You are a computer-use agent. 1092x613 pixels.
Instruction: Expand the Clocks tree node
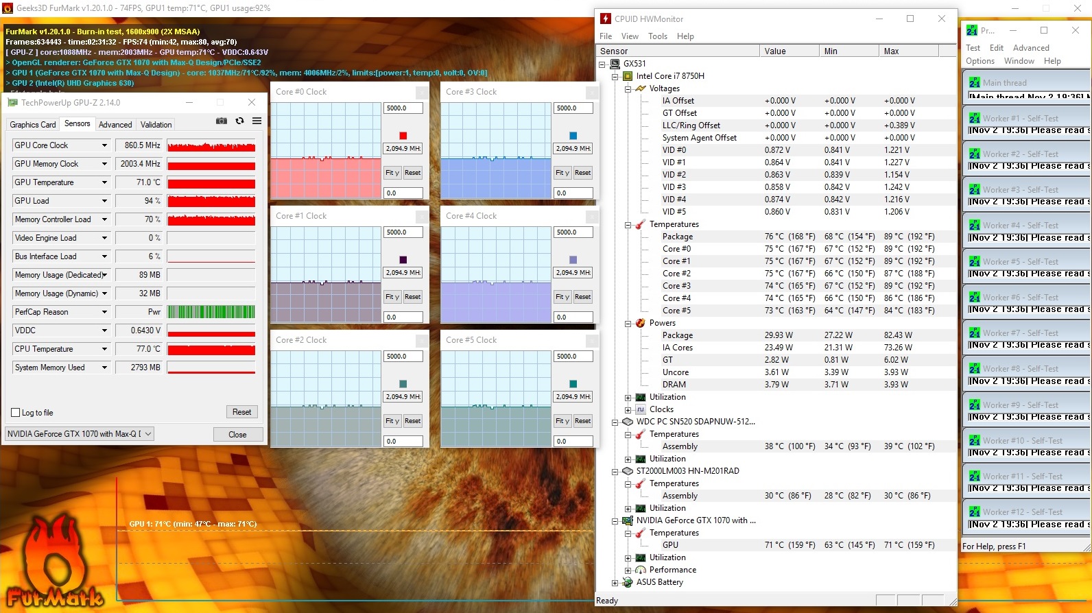click(x=628, y=409)
